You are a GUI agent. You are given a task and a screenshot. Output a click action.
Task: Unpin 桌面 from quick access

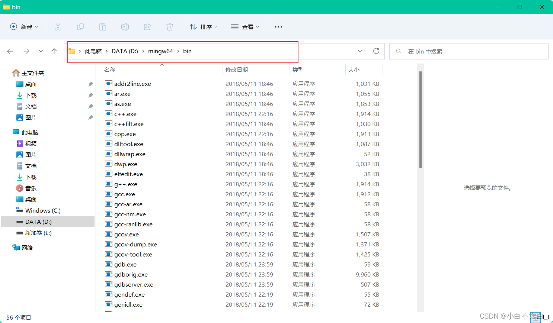tap(90, 84)
